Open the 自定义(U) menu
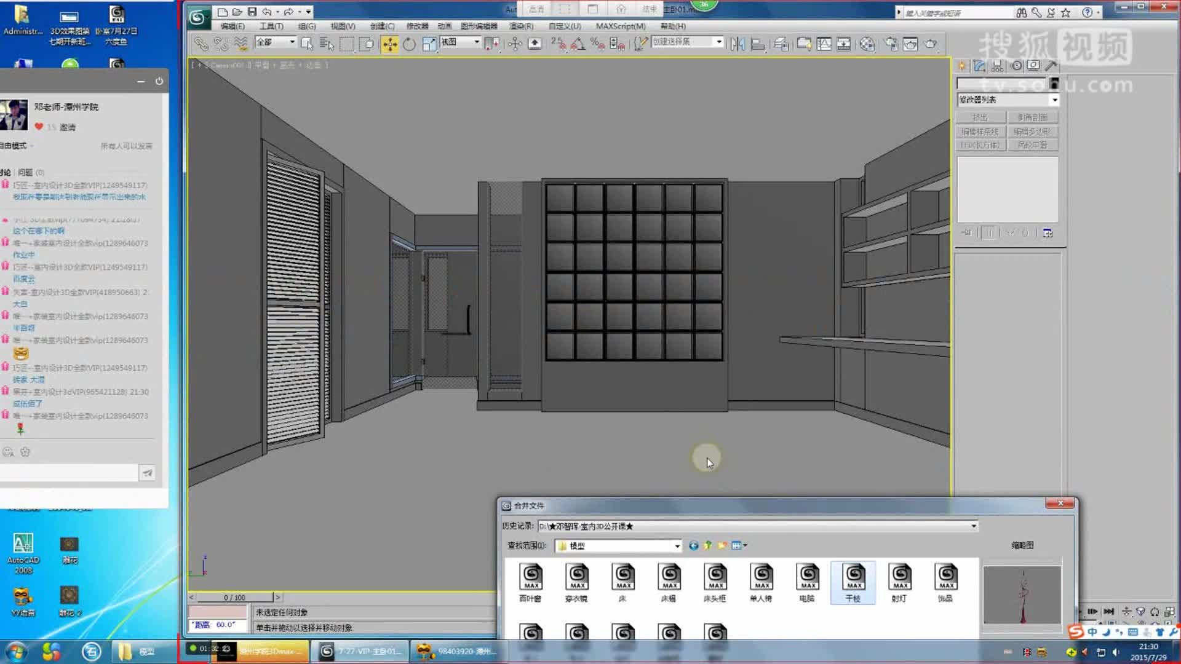The height and width of the screenshot is (664, 1181). [565, 26]
